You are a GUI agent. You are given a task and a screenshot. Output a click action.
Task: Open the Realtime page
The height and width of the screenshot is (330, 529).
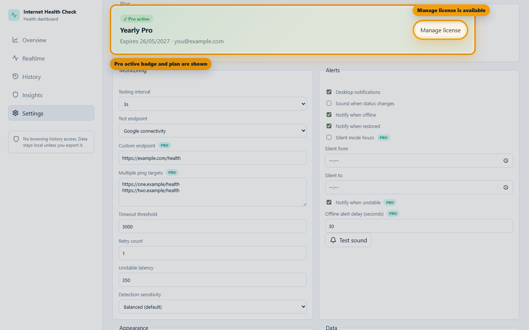pos(51,58)
